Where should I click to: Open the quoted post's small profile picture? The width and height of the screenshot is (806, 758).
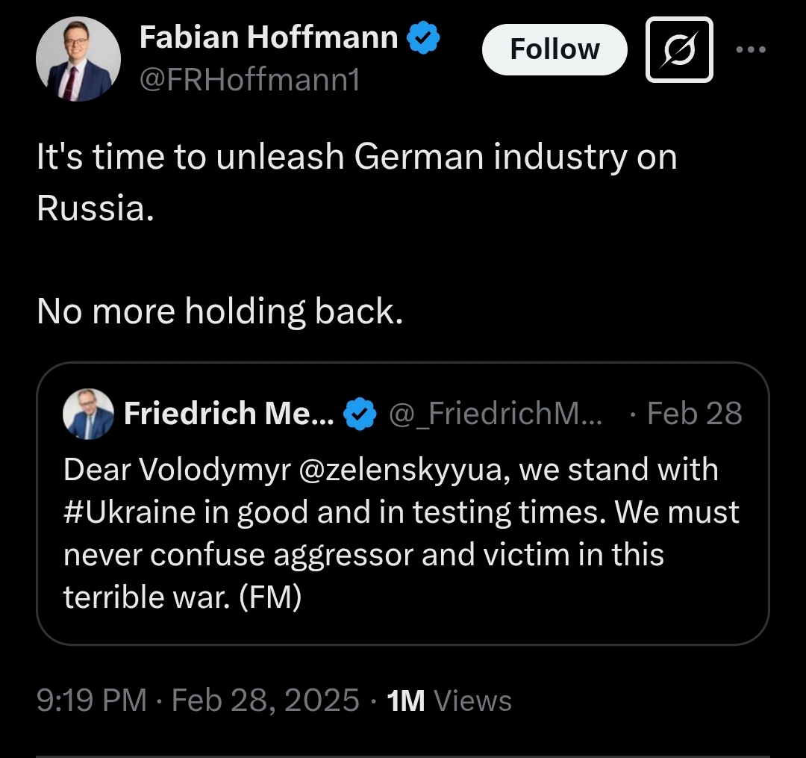pyautogui.click(x=88, y=414)
